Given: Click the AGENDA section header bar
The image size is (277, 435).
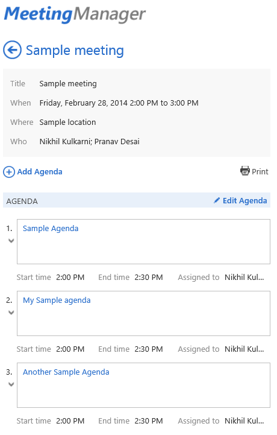Looking at the screenshot, I should [x=137, y=200].
